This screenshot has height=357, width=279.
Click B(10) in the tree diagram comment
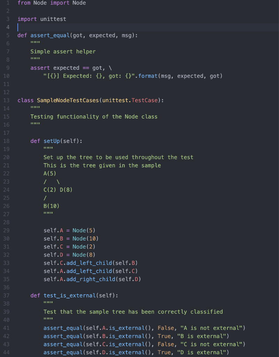coord(52,206)
